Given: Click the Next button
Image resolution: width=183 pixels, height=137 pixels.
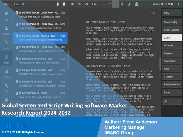Looking at the screenshot, I should click(x=172, y=101).
